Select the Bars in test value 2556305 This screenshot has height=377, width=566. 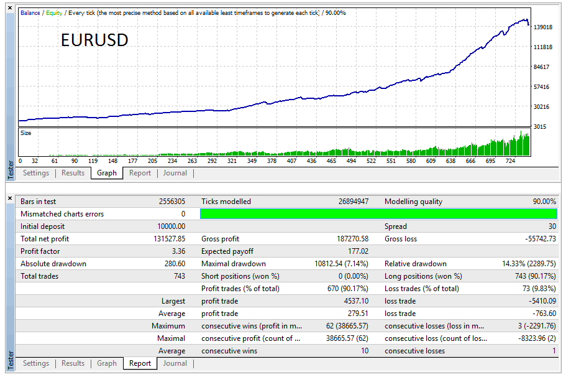[172, 202]
